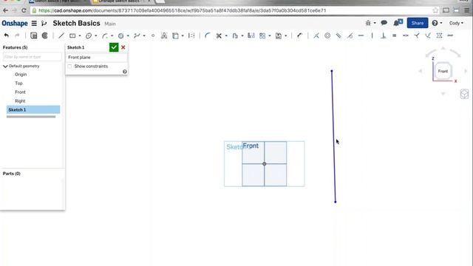Select Sketch 1 in feature list
Image resolution: width=473 pixels, height=266 pixels.
click(x=33, y=110)
